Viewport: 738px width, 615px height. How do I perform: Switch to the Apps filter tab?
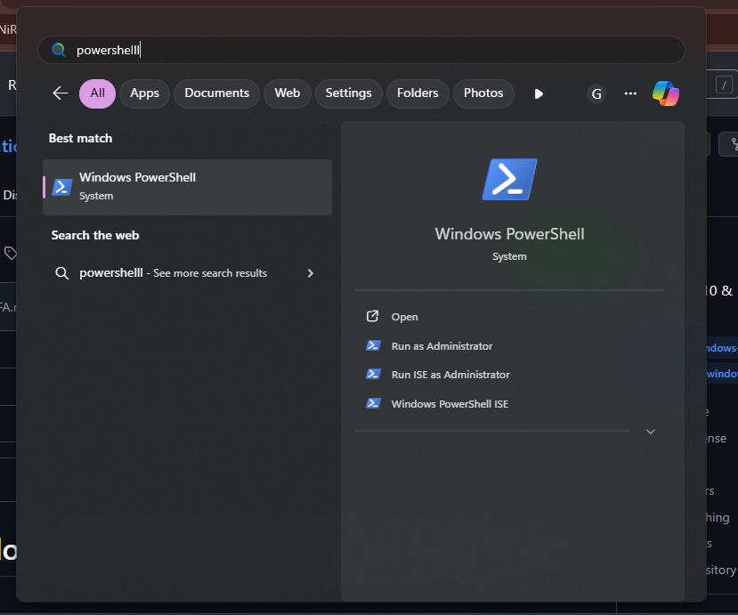coord(144,93)
